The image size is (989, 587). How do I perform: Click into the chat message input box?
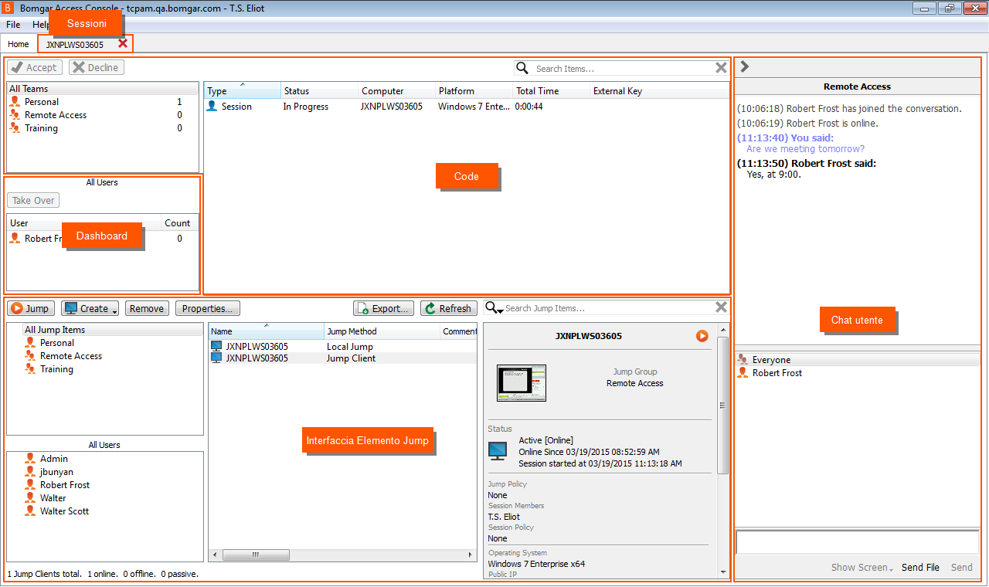[x=858, y=542]
